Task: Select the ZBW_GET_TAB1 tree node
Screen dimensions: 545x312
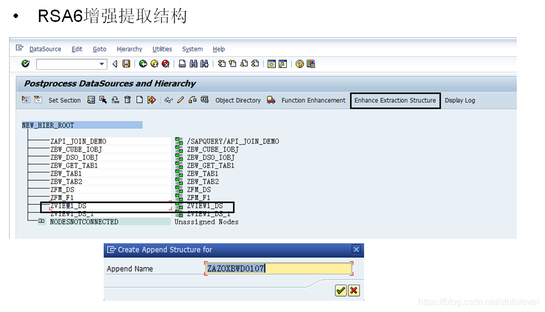Action: (x=74, y=166)
